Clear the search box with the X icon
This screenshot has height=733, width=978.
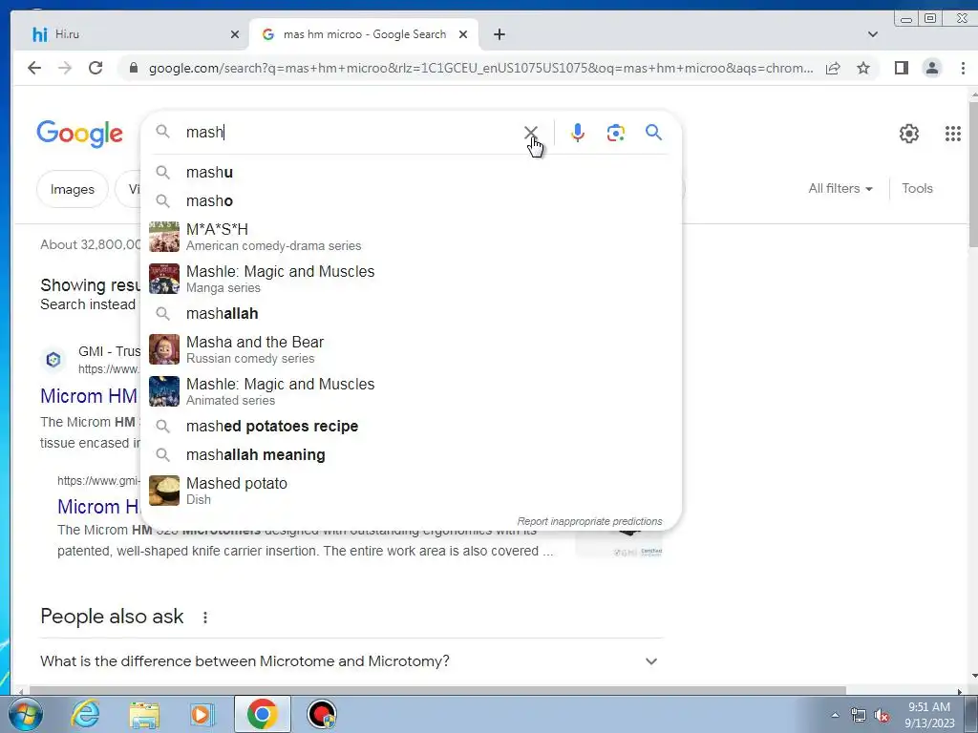530,132
